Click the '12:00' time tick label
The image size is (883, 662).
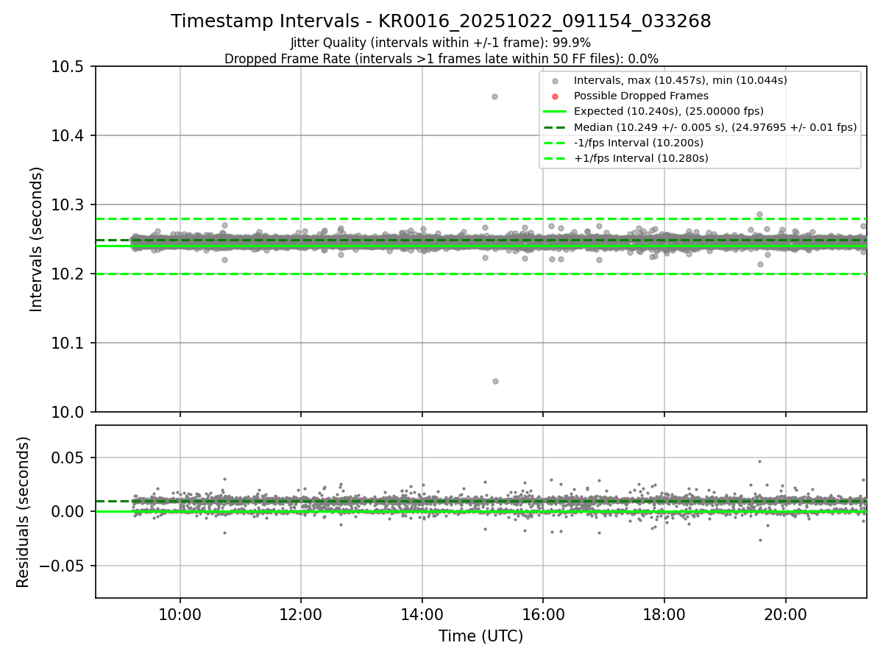(301, 615)
